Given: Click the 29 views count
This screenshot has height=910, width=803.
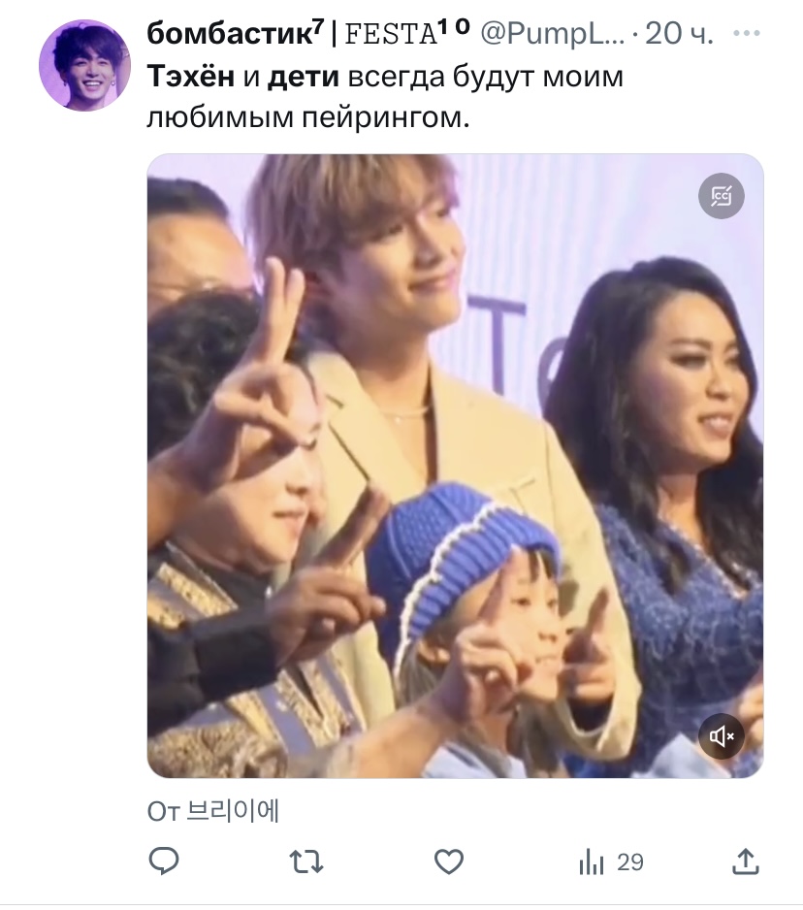Looking at the screenshot, I should click(x=630, y=861).
